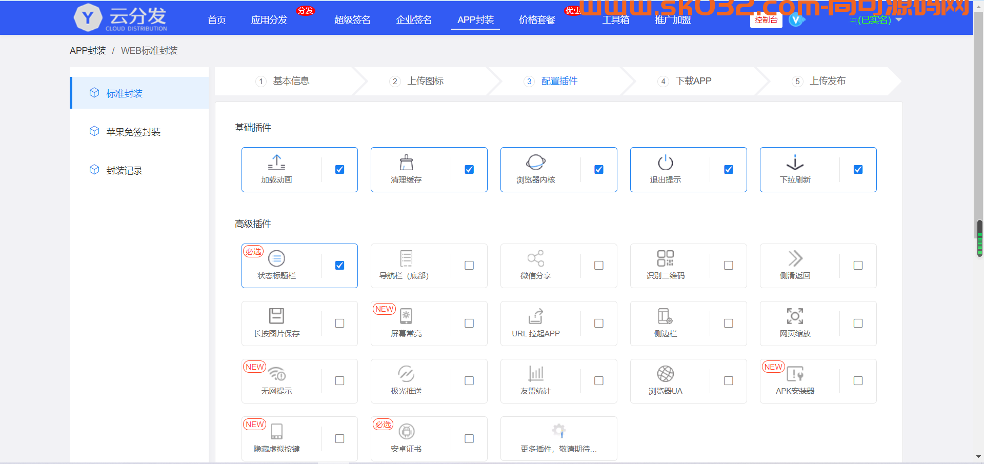Uncheck the 下拉刷新 checkbox
The image size is (984, 464).
pos(858,169)
